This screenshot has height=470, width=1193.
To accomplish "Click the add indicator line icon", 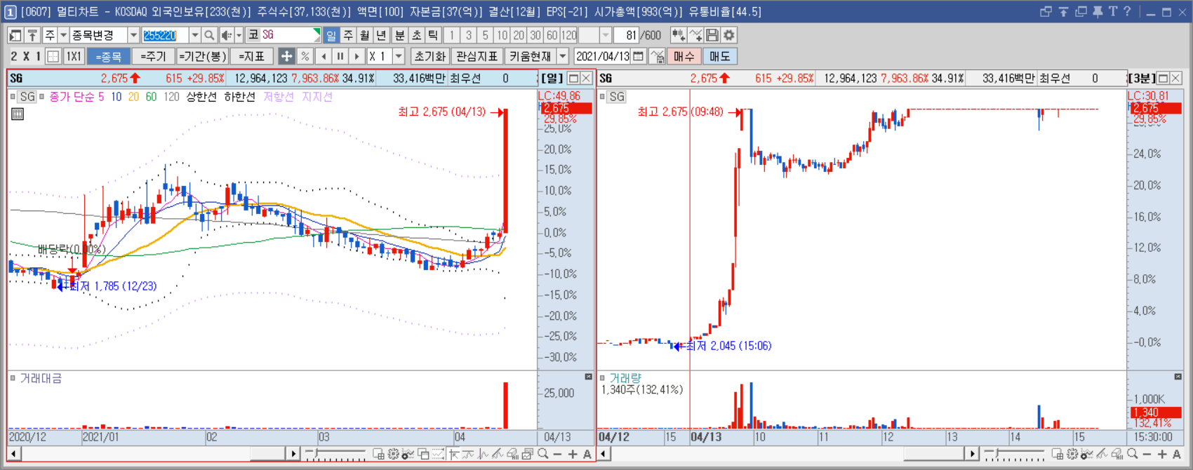I will tap(695, 35).
